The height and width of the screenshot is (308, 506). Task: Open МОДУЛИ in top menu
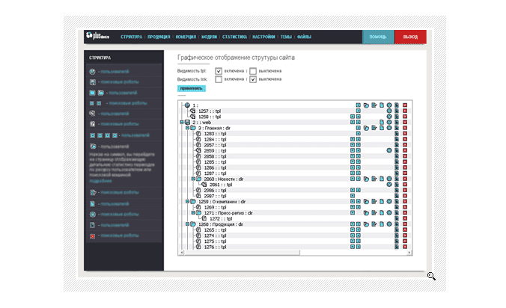click(209, 37)
